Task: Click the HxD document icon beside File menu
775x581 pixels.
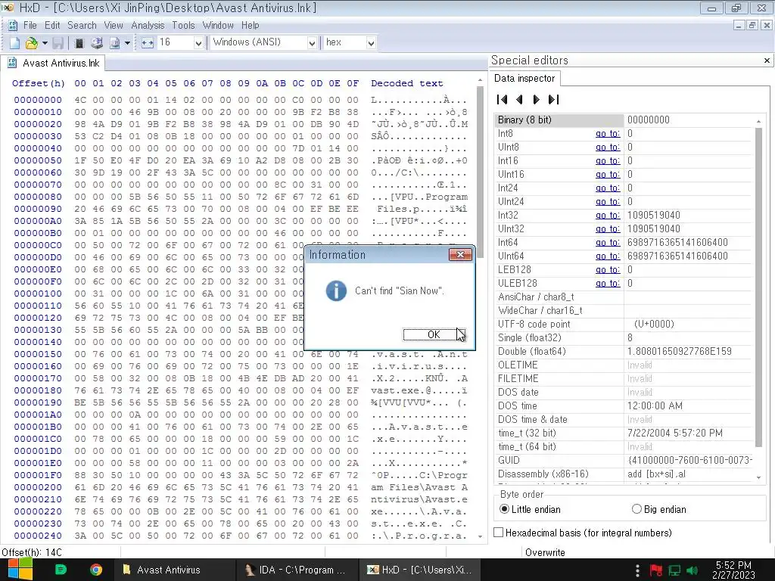Action: click(13, 25)
